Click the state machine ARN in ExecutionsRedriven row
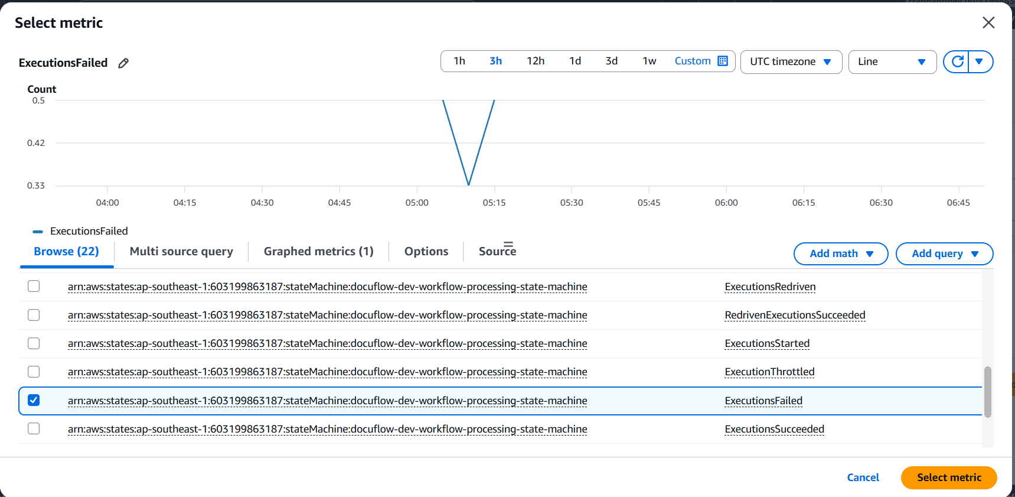Screen dimensions: 1015x497 coord(327,287)
